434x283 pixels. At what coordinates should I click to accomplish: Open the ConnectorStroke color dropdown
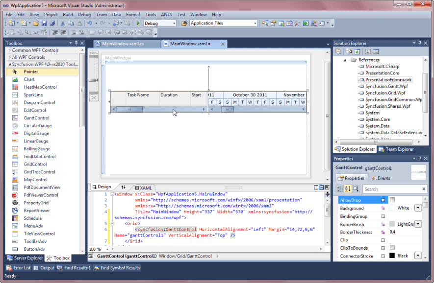418,256
